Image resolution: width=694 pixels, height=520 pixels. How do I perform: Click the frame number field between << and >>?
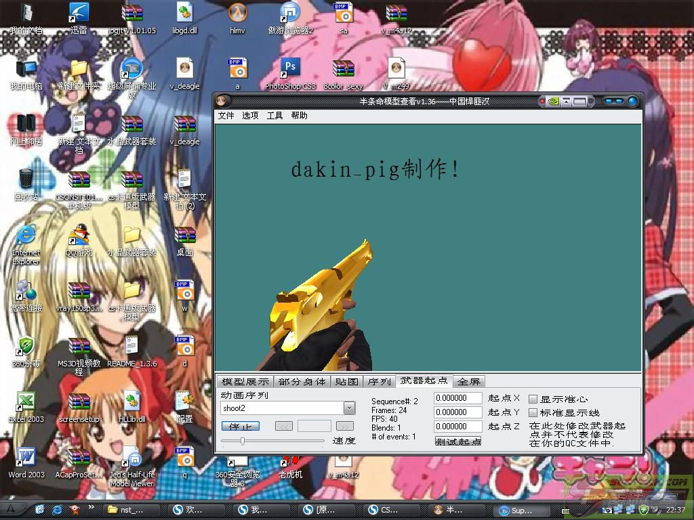point(314,427)
